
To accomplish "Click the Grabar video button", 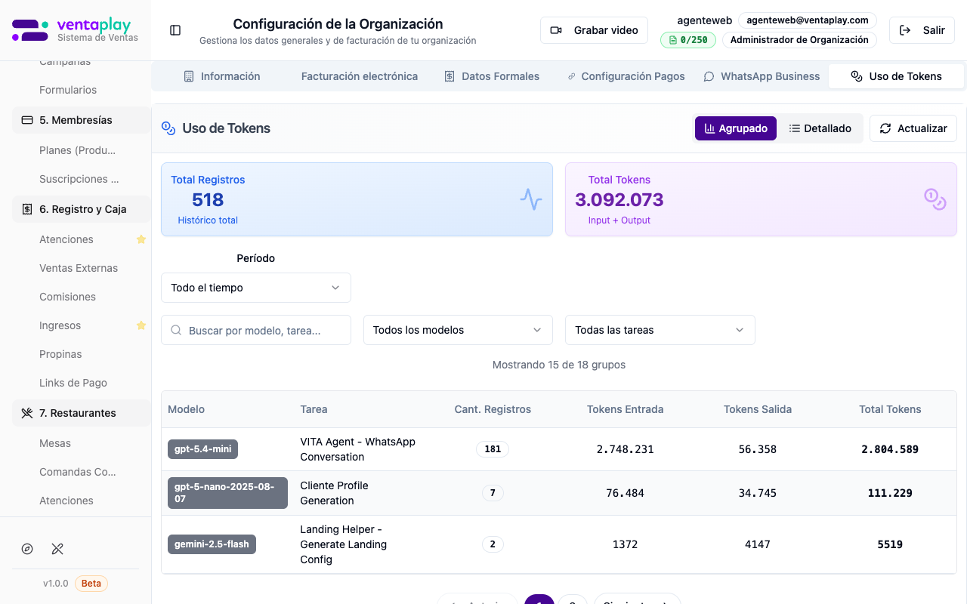I will click(594, 30).
